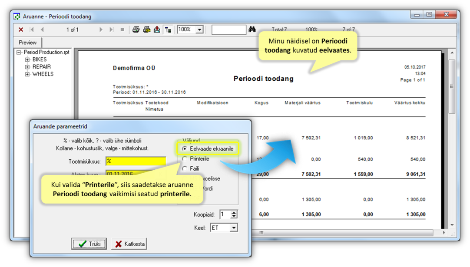470x267 pixels.
Task: Click the bold total 1 559,00
Action: (363, 174)
